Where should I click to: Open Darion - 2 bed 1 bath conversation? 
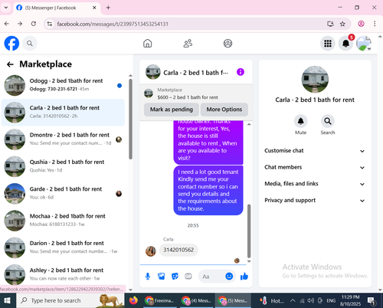[63, 247]
